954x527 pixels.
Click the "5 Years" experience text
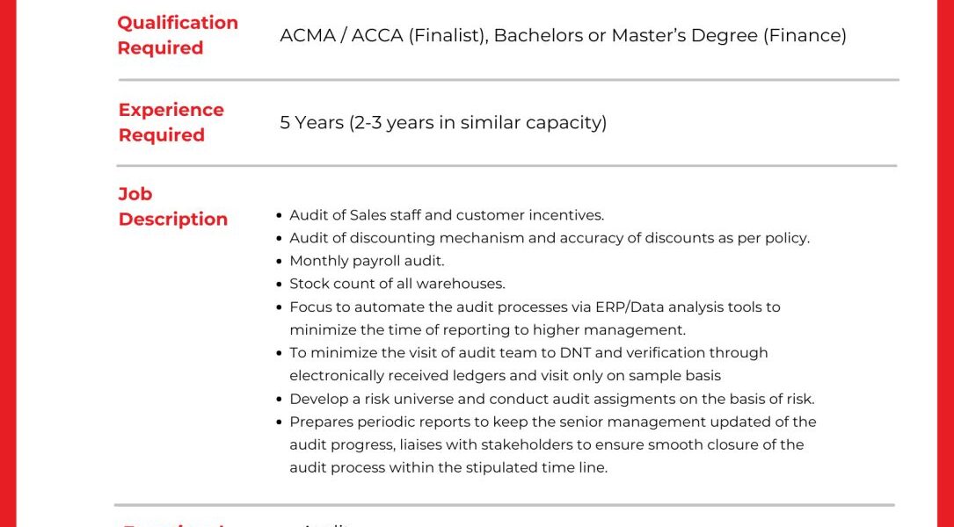[x=443, y=122]
